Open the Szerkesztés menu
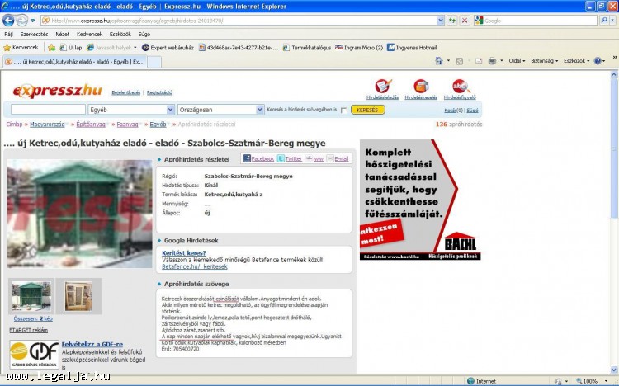This screenshot has width=619, height=386. click(34, 35)
